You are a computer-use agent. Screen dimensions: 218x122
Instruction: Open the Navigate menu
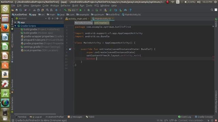point(36,6)
